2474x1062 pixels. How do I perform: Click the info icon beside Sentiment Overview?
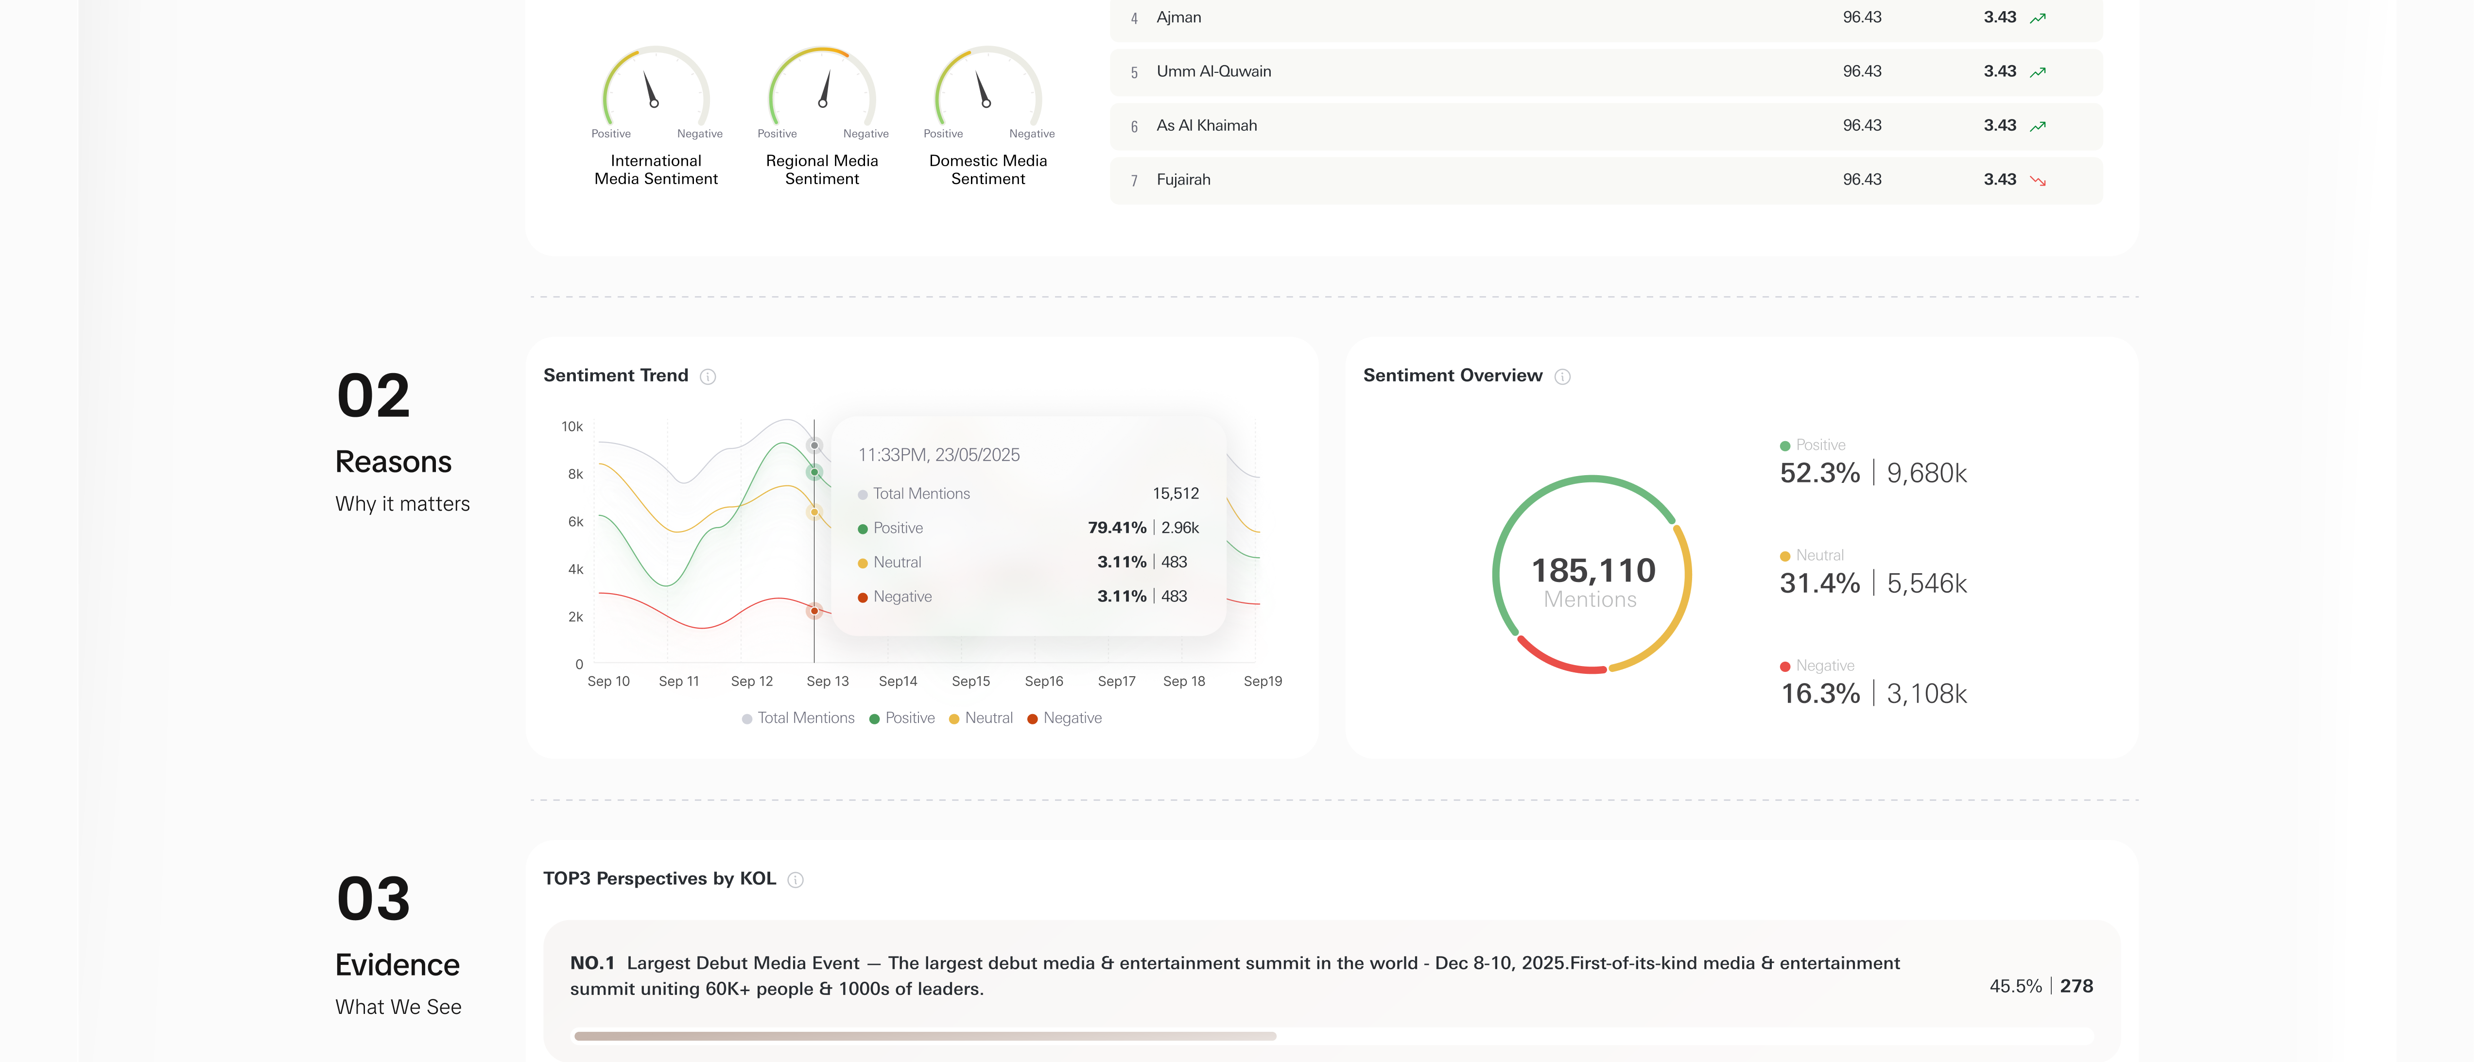click(x=1562, y=377)
